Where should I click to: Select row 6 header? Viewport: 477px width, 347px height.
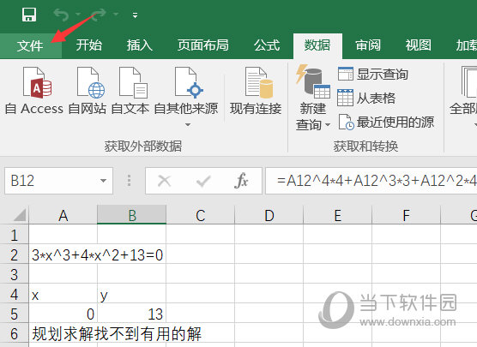14,333
